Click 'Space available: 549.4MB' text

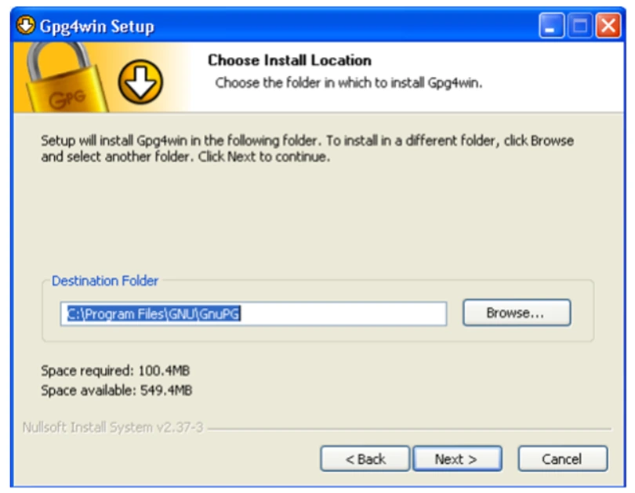[117, 390]
